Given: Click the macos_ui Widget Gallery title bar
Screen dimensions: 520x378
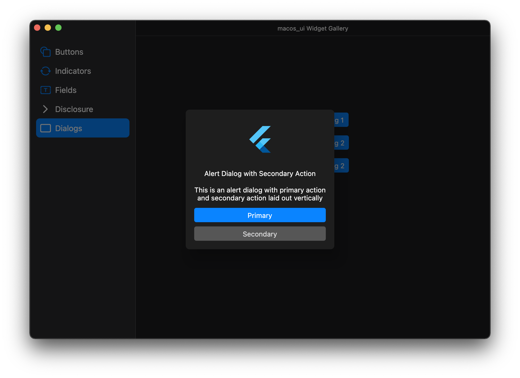Looking at the screenshot, I should (x=313, y=28).
